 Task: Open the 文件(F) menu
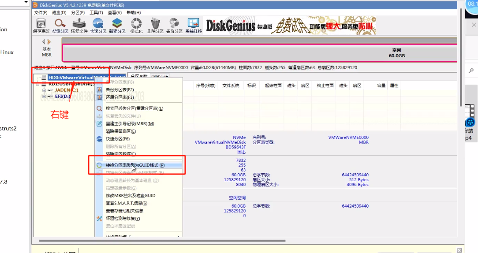pos(41,12)
